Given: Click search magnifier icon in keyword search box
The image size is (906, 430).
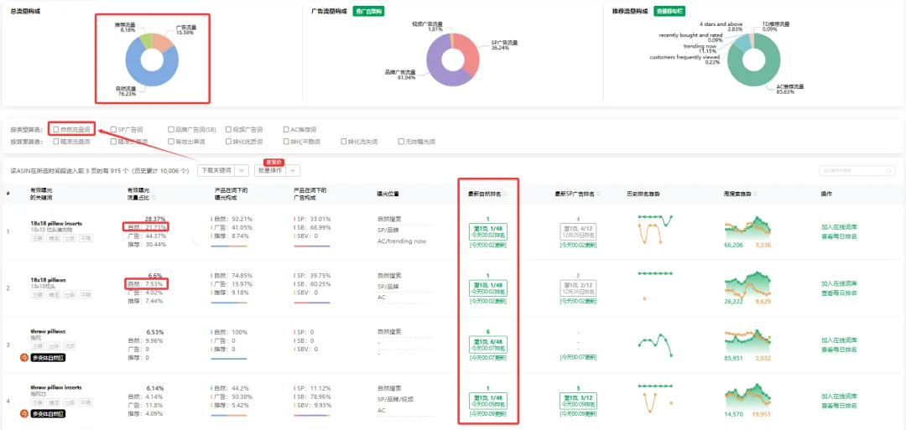Looking at the screenshot, I should coord(888,170).
